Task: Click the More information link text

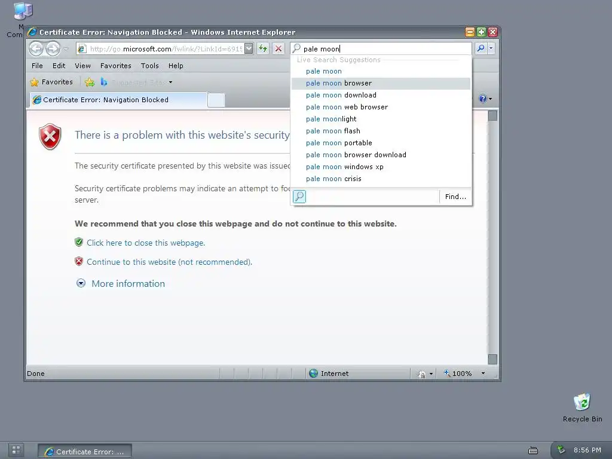Action: pyautogui.click(x=128, y=284)
